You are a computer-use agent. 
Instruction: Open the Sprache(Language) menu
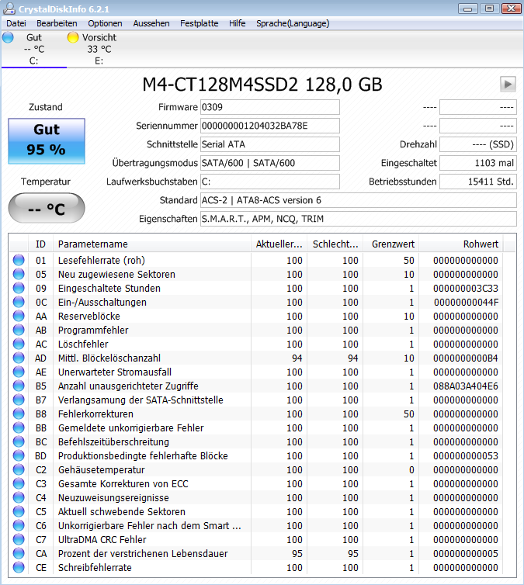pos(293,23)
